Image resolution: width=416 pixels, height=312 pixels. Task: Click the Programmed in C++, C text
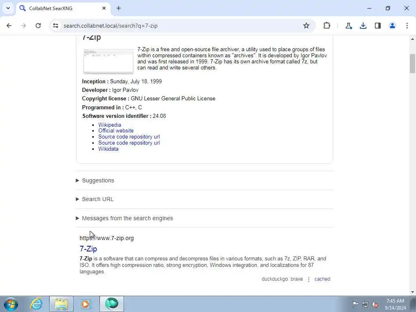tap(112, 107)
